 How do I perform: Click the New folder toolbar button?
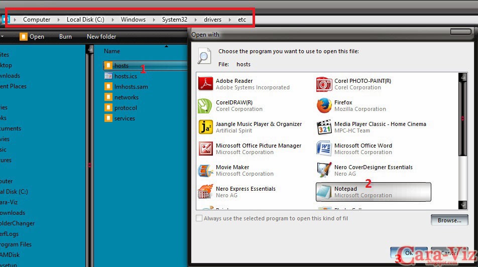tap(101, 37)
